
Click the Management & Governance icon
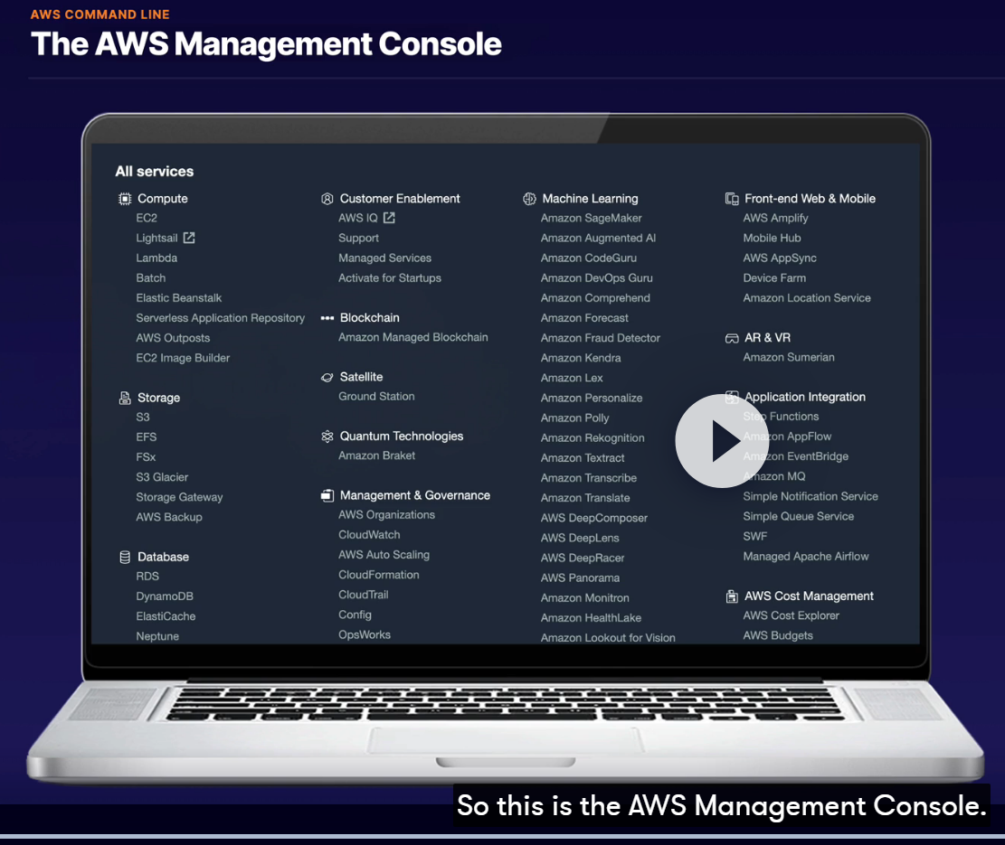327,496
